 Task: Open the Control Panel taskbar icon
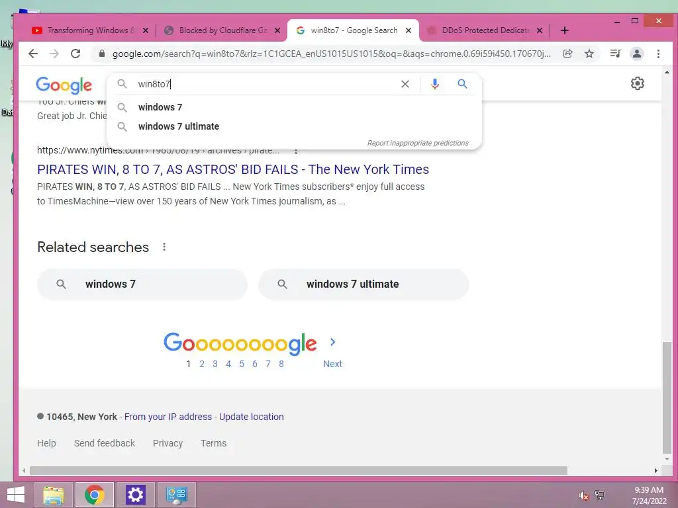(176, 495)
